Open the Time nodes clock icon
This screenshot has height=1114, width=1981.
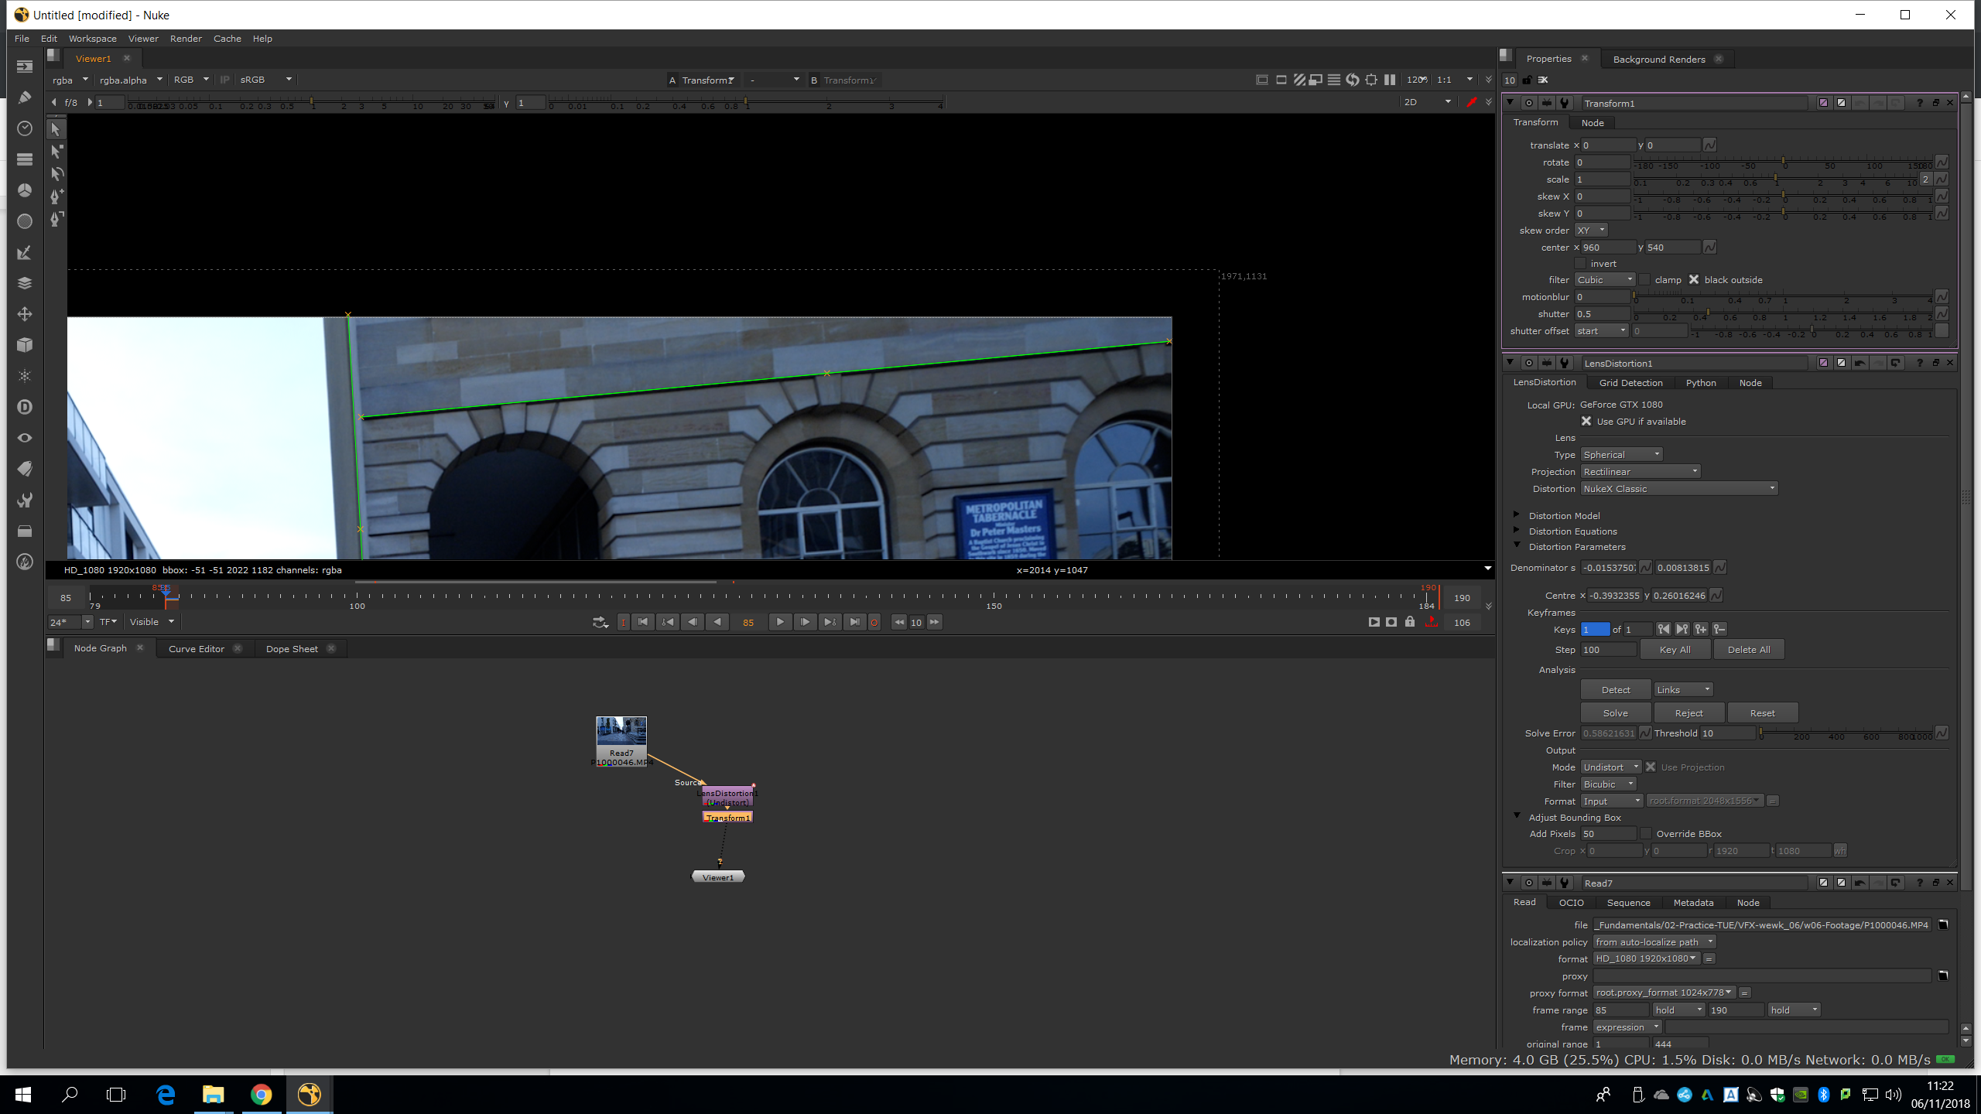pyautogui.click(x=25, y=128)
